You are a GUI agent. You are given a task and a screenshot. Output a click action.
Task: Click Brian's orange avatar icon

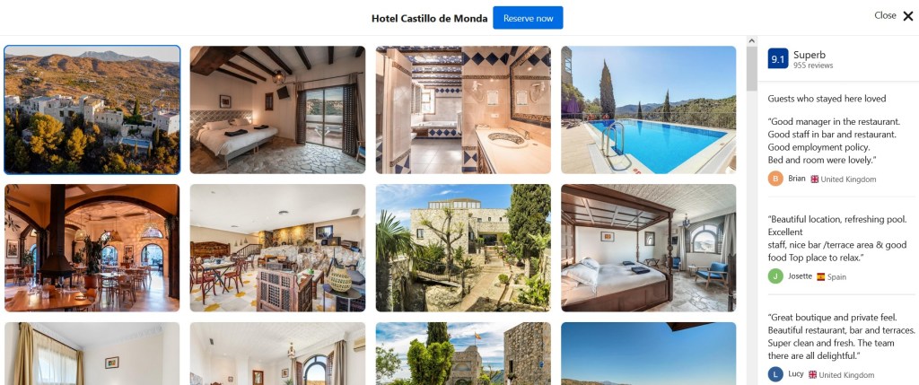[x=775, y=179]
